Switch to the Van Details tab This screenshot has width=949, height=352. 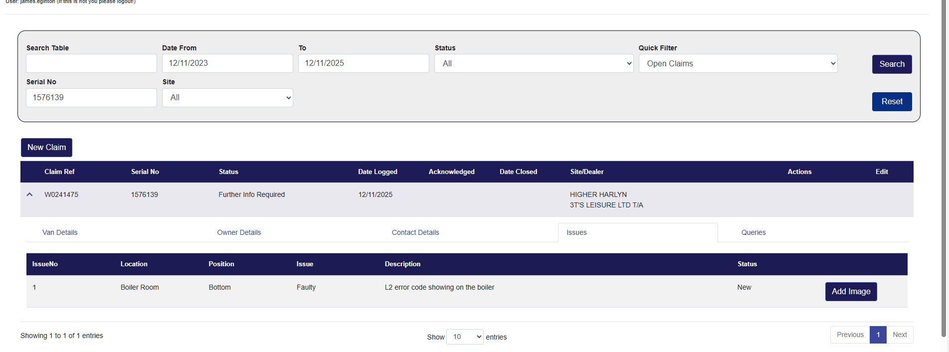[60, 233]
